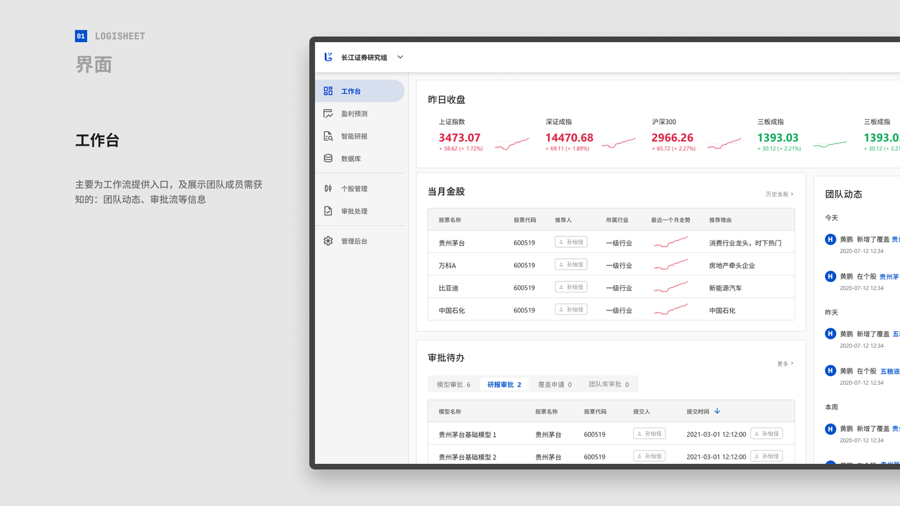Click 黄鹏 avatar in first 今天 activity
900x506 pixels.
tap(830, 239)
